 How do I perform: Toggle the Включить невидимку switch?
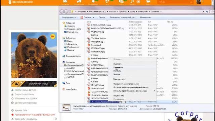coord(55,119)
